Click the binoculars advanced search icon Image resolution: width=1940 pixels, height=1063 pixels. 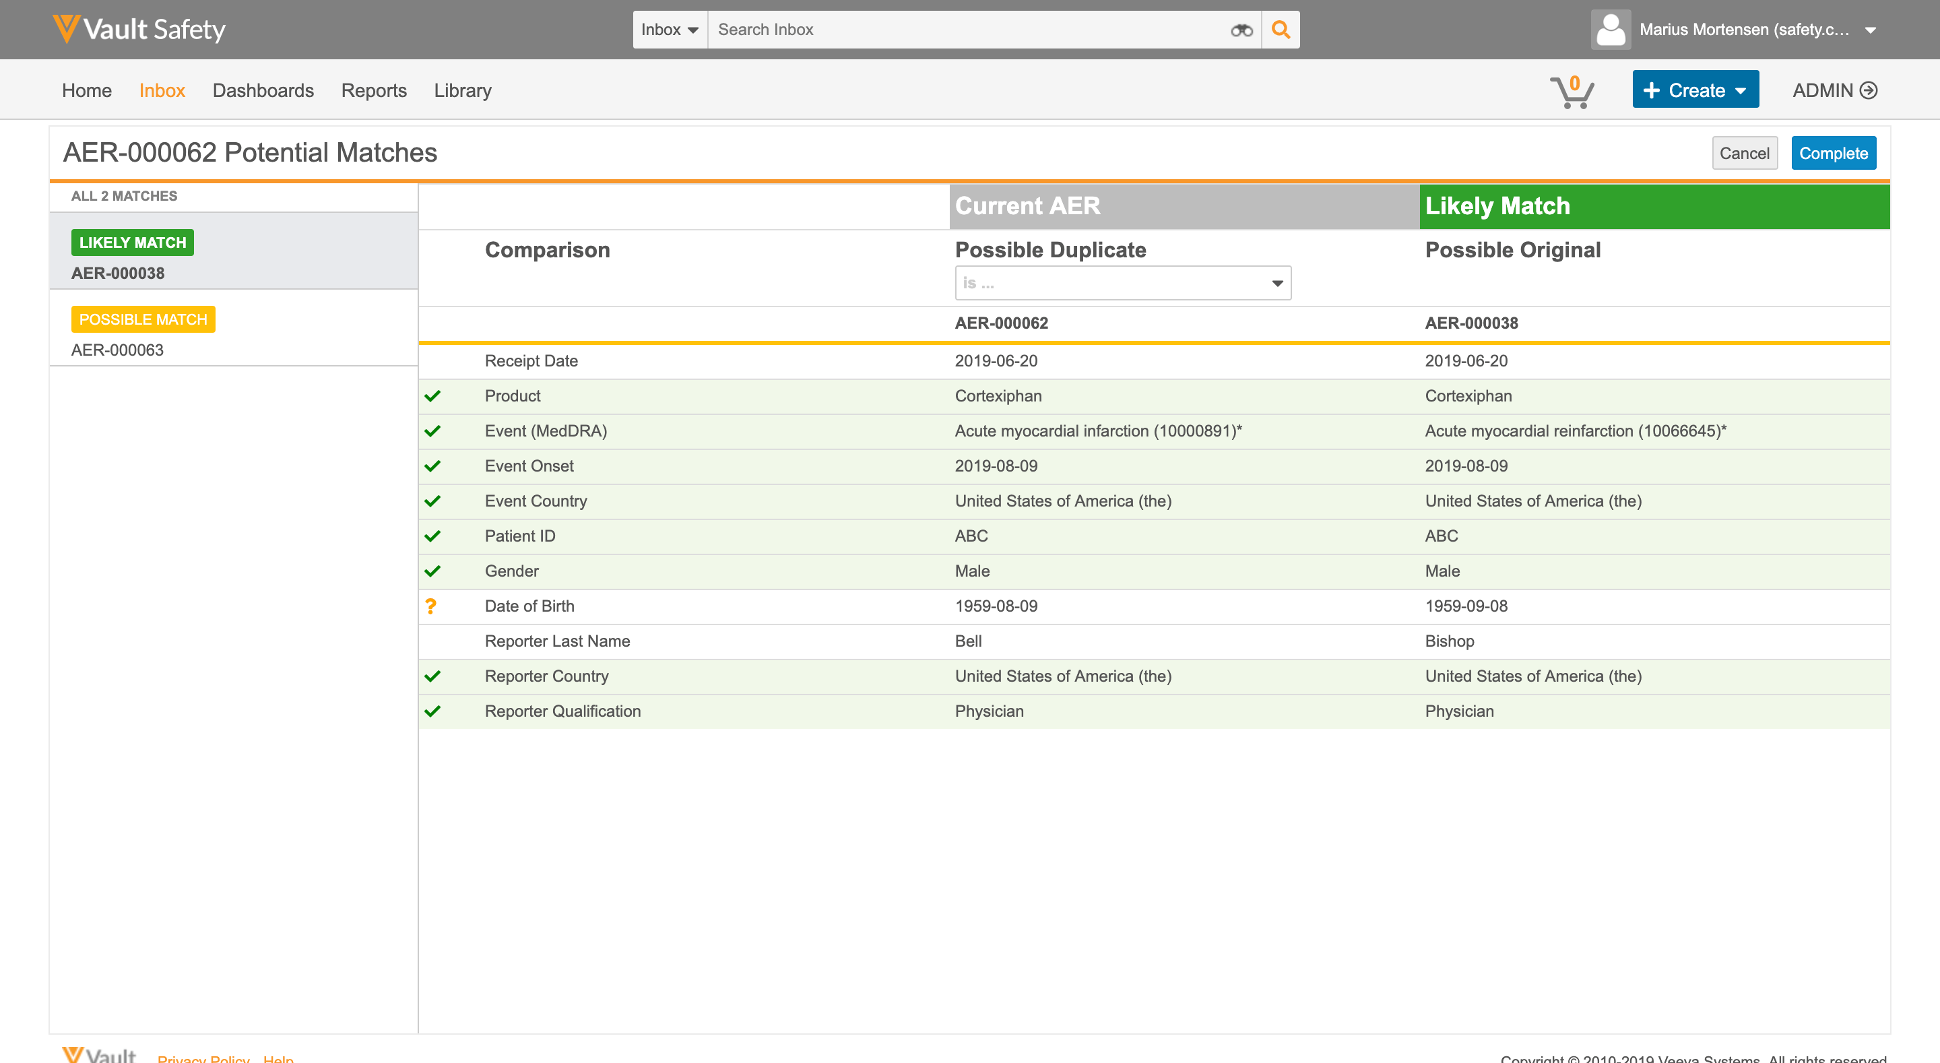1241,30
